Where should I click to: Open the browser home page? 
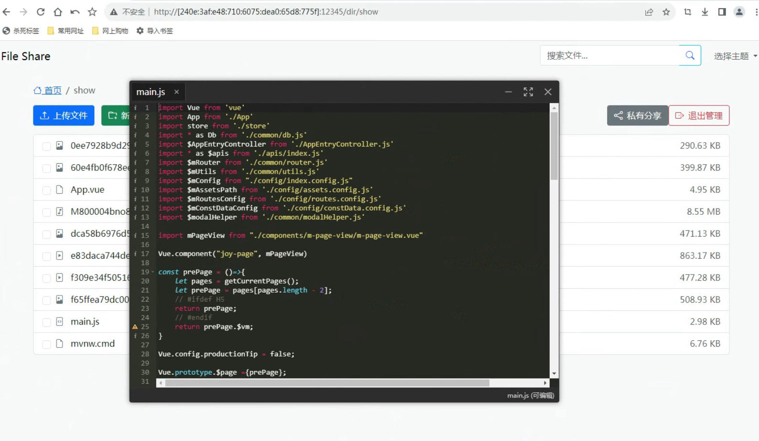click(x=58, y=12)
